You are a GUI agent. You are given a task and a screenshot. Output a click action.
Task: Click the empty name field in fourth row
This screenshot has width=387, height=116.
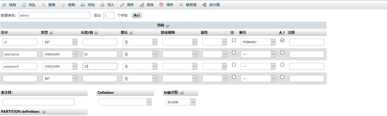20,78
